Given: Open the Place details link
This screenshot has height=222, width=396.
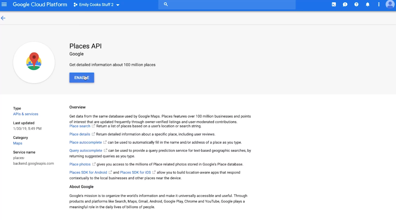Looking at the screenshot, I should click(x=80, y=134).
